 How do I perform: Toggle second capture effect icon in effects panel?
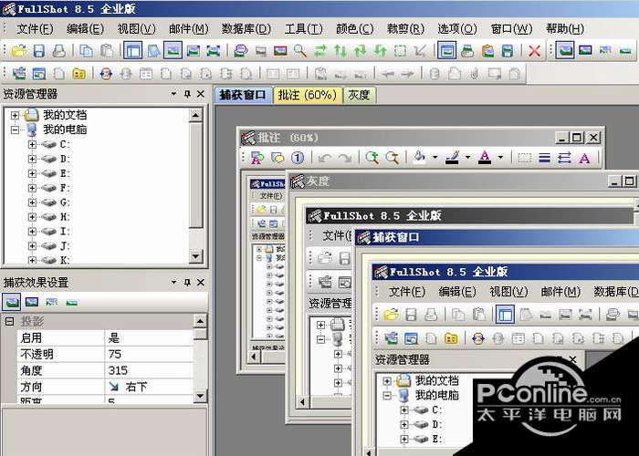pyautogui.click(x=32, y=302)
